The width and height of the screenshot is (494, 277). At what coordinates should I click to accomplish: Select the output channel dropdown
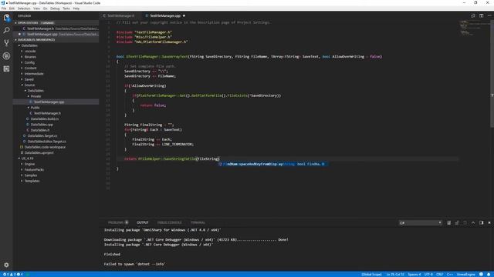(x=420, y=222)
